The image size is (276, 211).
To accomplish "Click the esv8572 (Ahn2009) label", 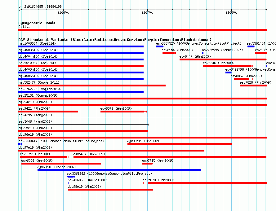I will click(116, 108).
